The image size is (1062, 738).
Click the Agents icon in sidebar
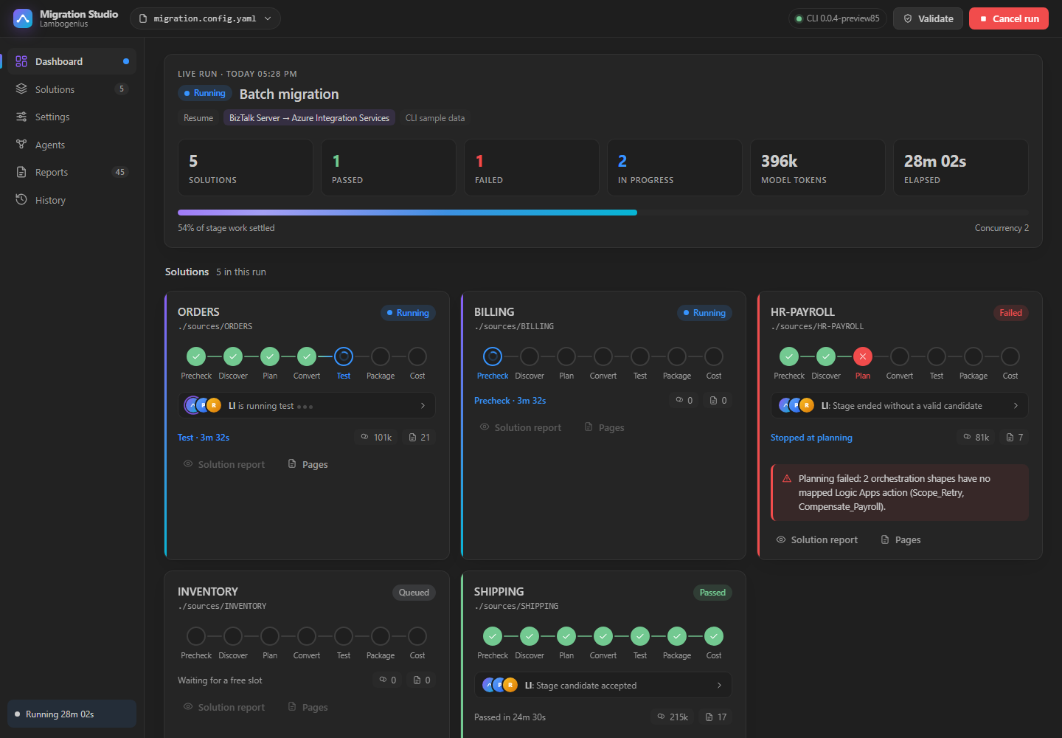pyautogui.click(x=21, y=145)
